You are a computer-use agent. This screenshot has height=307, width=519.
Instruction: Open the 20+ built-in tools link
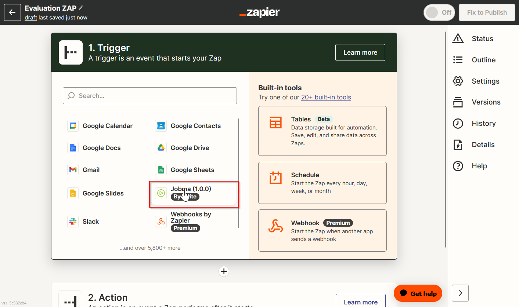tap(326, 97)
